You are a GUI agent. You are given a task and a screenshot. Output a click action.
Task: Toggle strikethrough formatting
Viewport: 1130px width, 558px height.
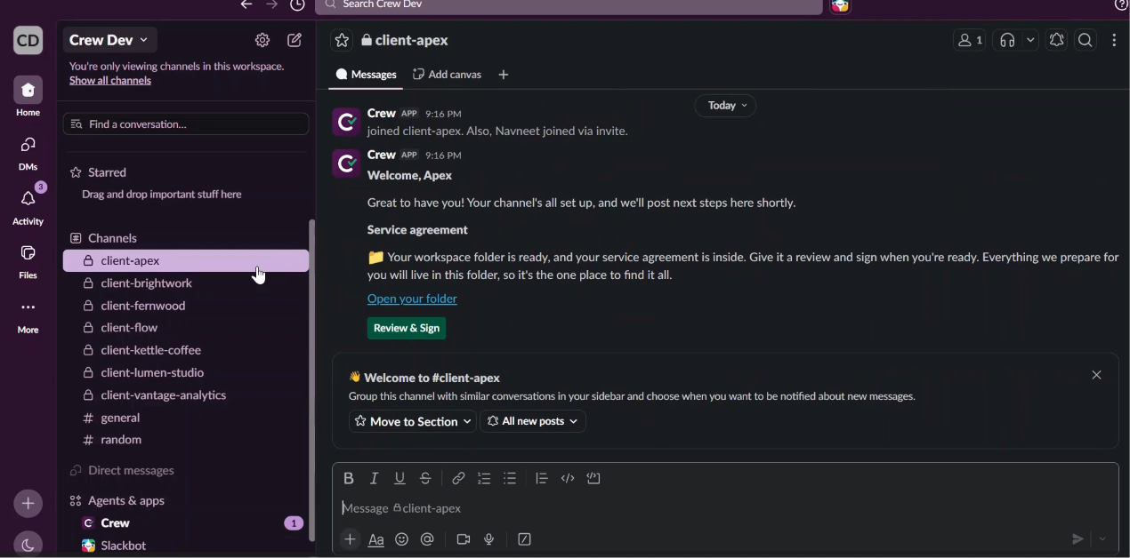pyautogui.click(x=426, y=479)
